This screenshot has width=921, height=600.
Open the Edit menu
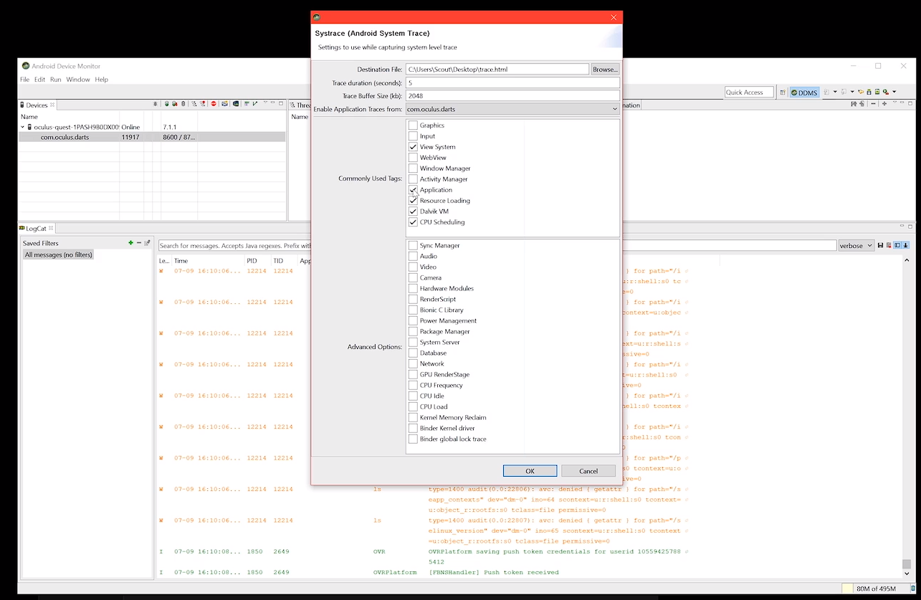(x=39, y=80)
